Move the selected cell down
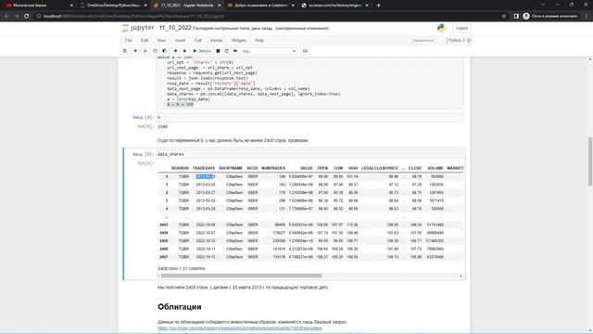The image size is (593, 334). click(184, 51)
